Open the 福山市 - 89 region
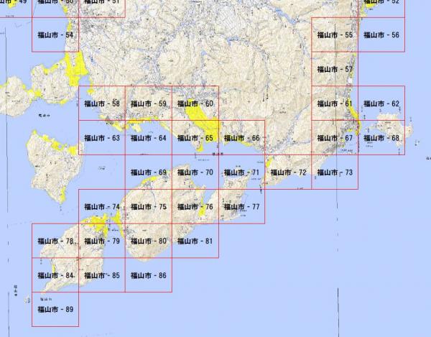The width and height of the screenshot is (431, 337). tap(55, 310)
